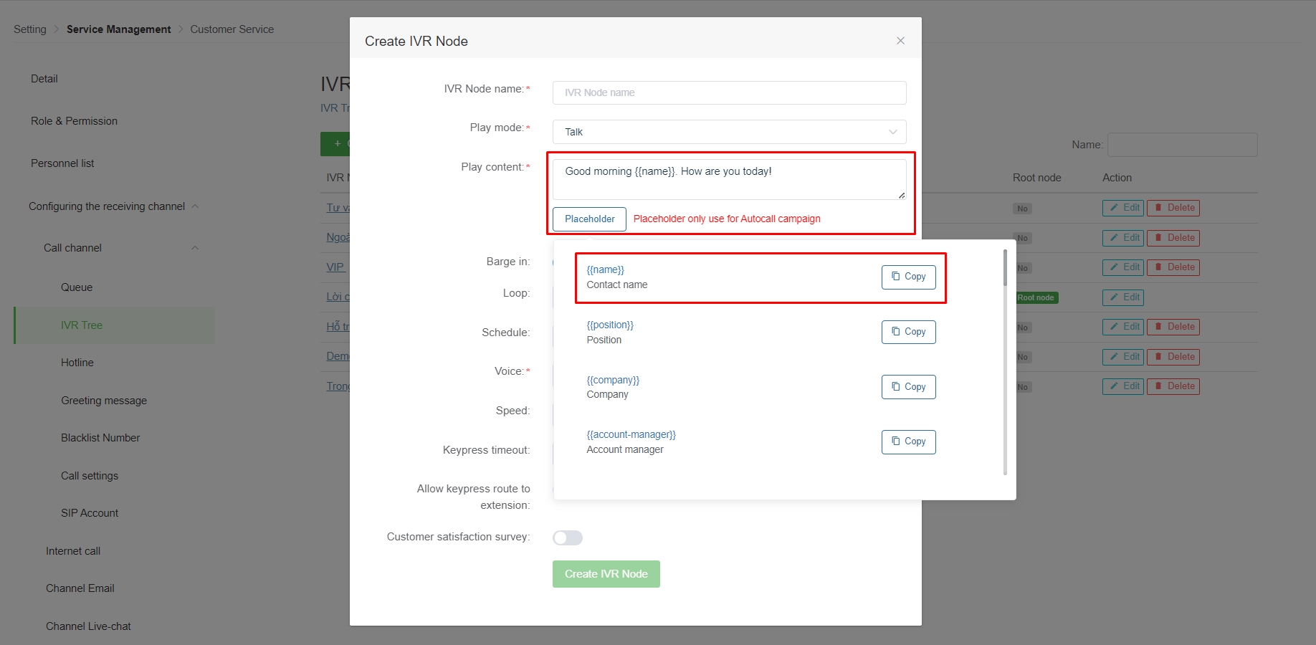Click the Play content text area
The height and width of the screenshot is (645, 1316).
point(729,179)
